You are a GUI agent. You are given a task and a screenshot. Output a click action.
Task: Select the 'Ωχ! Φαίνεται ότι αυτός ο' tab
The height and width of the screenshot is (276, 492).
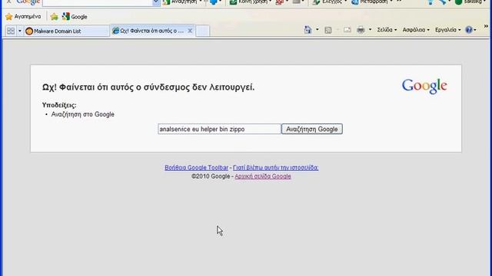pos(148,31)
